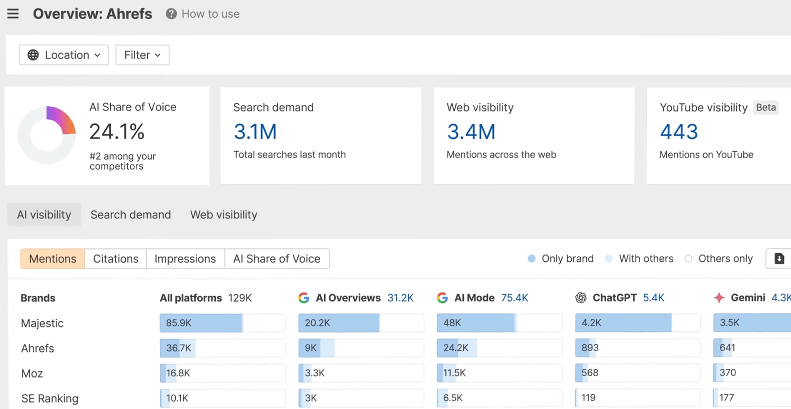Image resolution: width=791 pixels, height=409 pixels.
Task: Open the Location dropdown
Action: (x=64, y=55)
